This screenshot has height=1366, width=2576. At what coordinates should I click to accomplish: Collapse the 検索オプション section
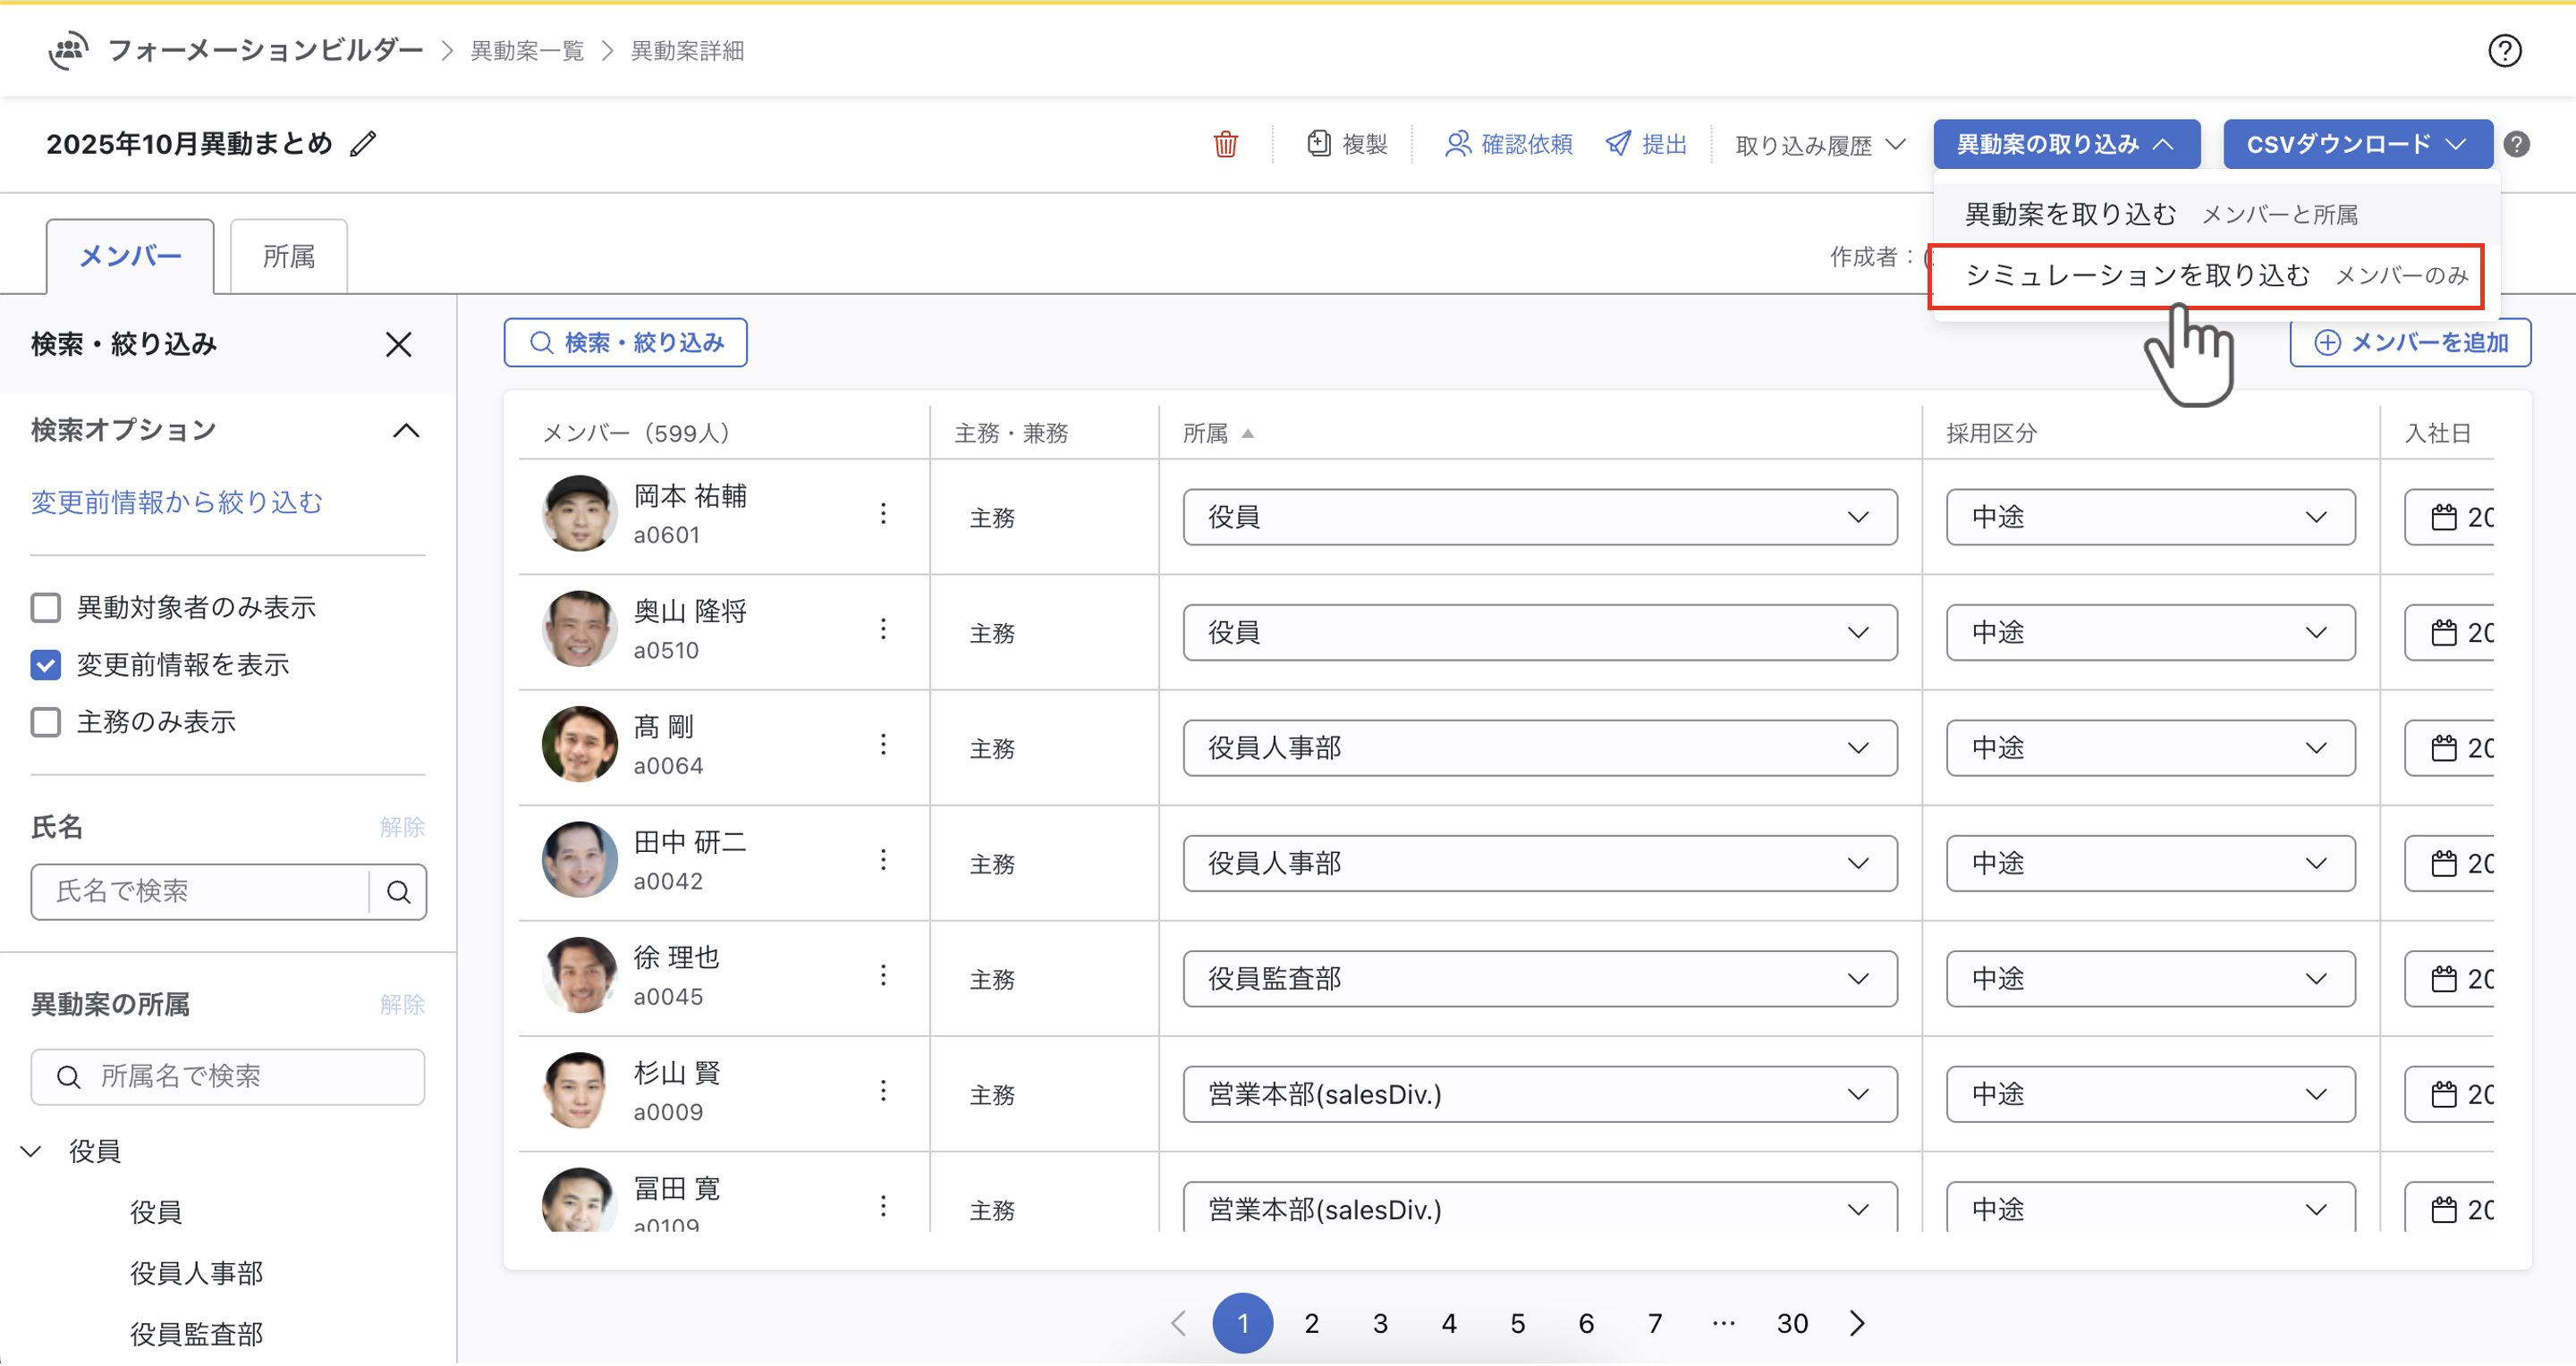[405, 431]
